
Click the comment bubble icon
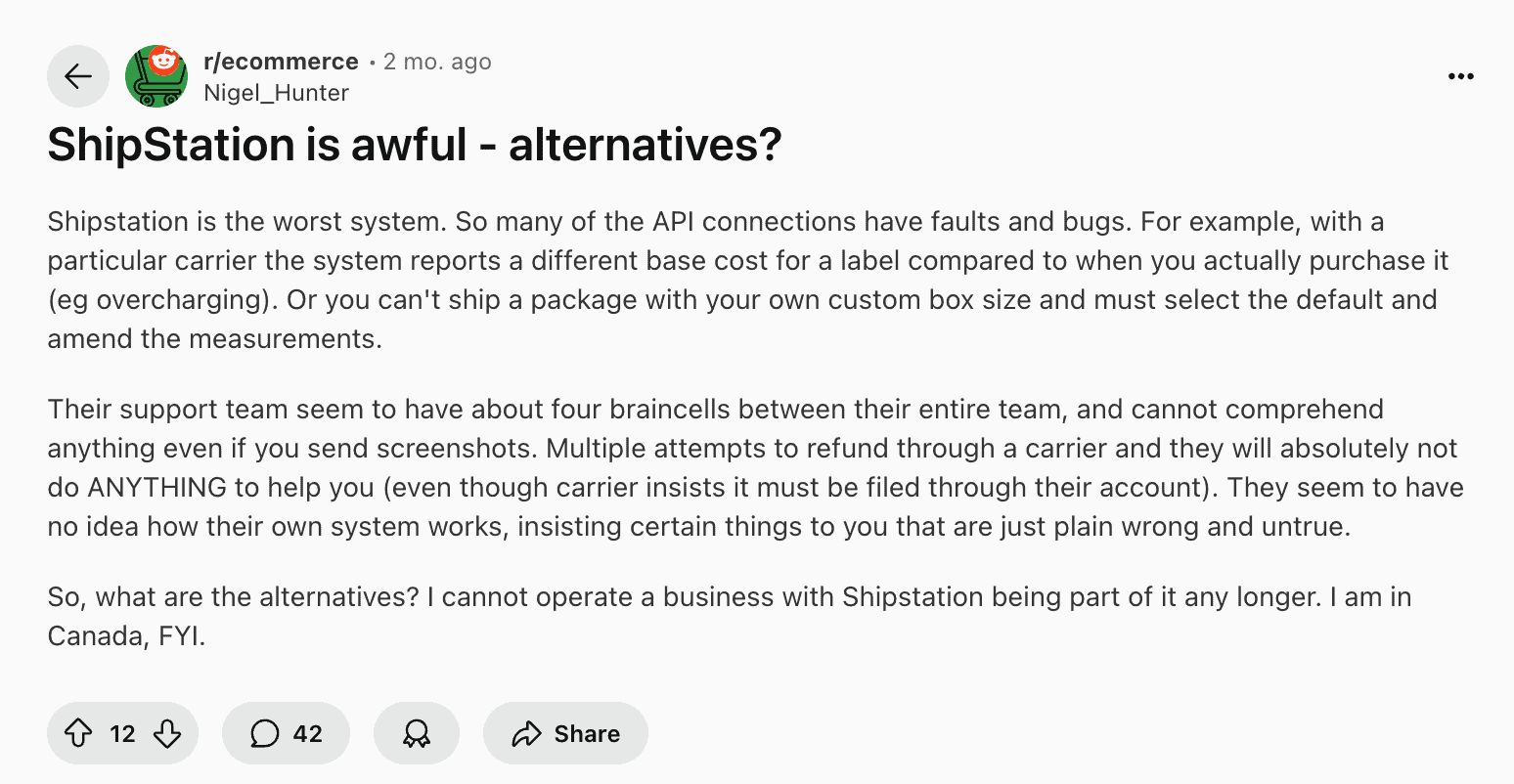pos(264,733)
